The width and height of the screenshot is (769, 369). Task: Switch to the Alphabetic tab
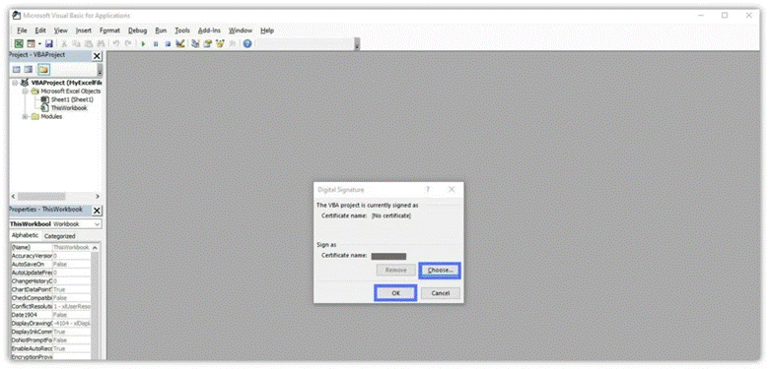[x=25, y=235]
